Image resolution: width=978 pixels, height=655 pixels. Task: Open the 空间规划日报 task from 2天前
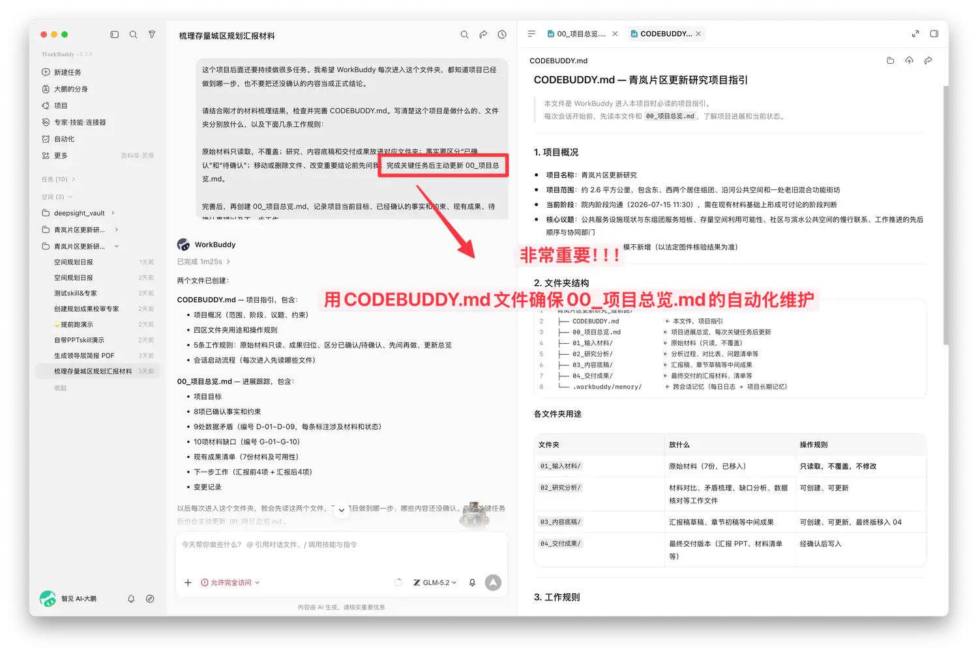[97, 277]
